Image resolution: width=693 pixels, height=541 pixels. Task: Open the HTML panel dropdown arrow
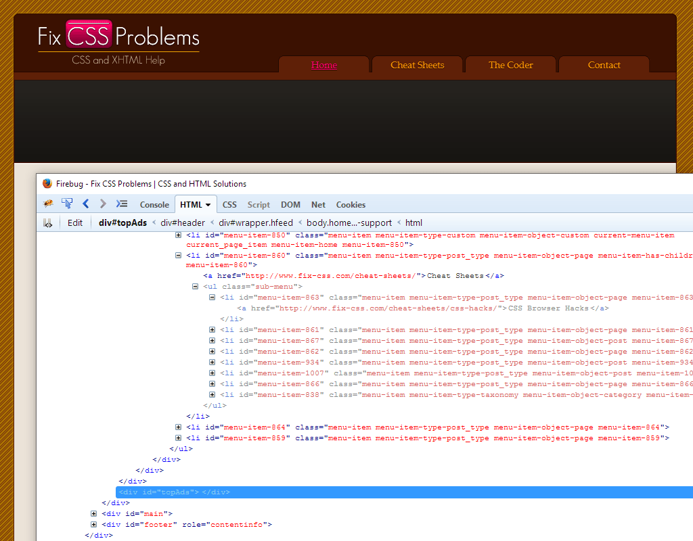click(207, 204)
